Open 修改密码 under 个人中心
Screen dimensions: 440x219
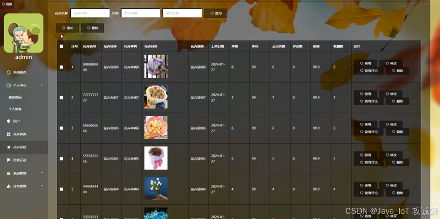[x=24, y=98]
